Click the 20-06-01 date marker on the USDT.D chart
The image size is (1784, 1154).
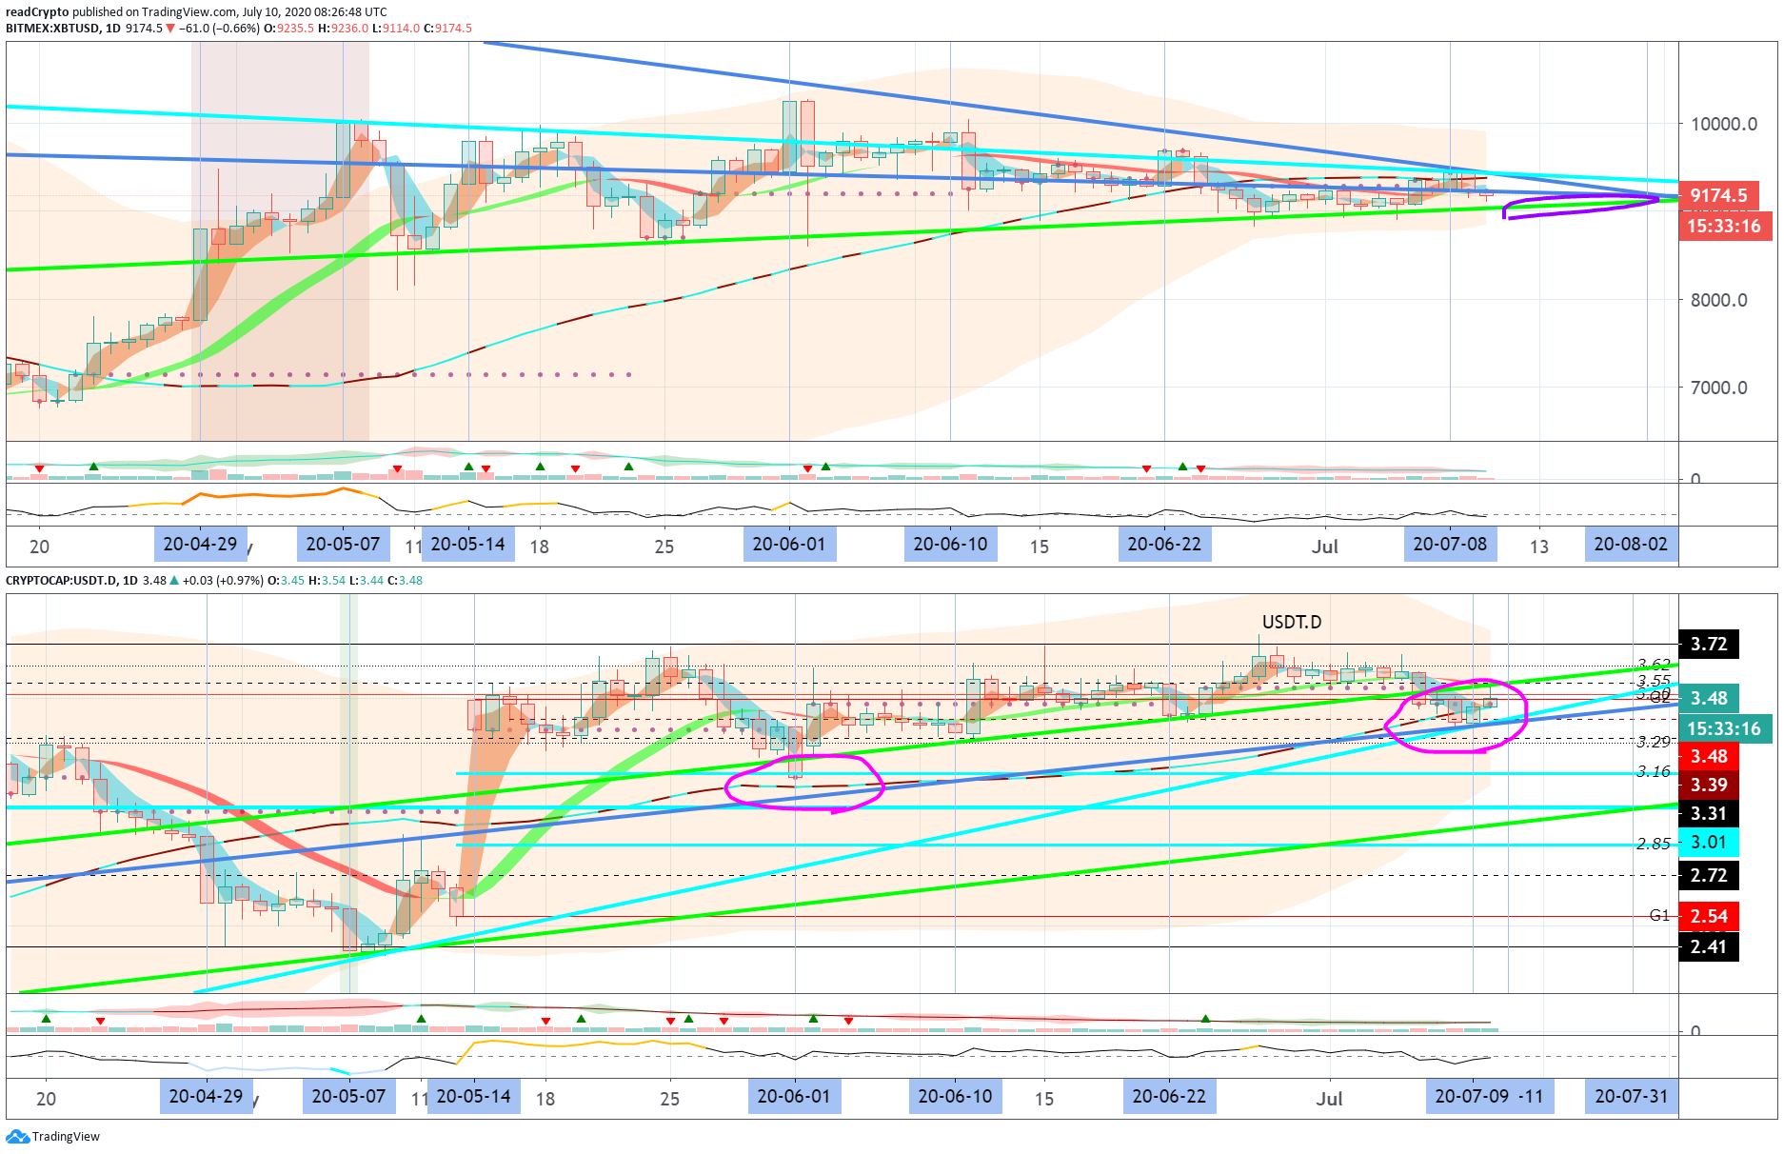(x=795, y=1097)
